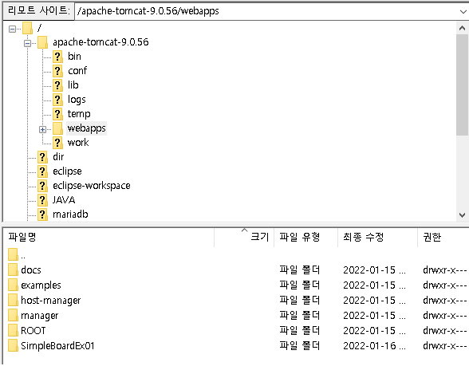Select the logs tree item
The width and height of the screenshot is (469, 366).
click(x=77, y=100)
